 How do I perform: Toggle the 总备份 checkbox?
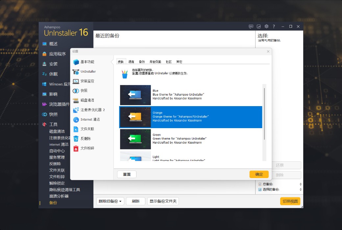coord(260,184)
